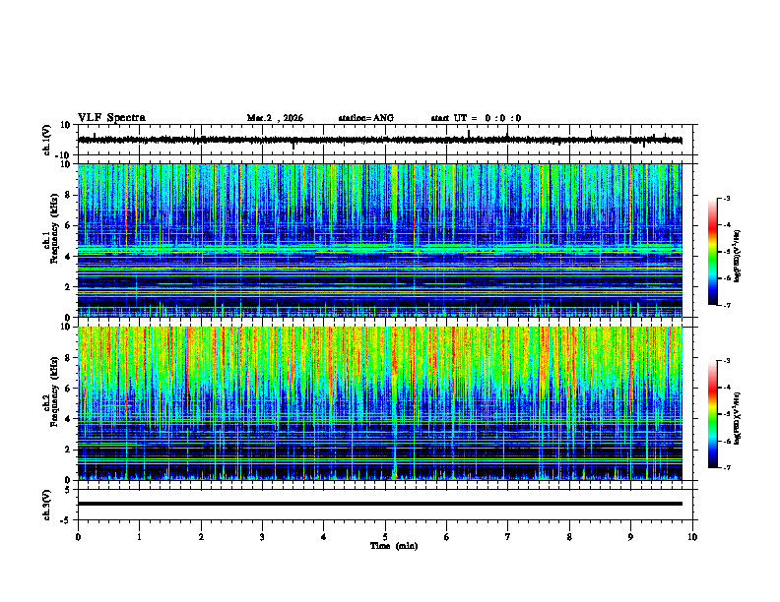Click the "2" kHz tick on ch.1 frequency axis

[x=68, y=287]
